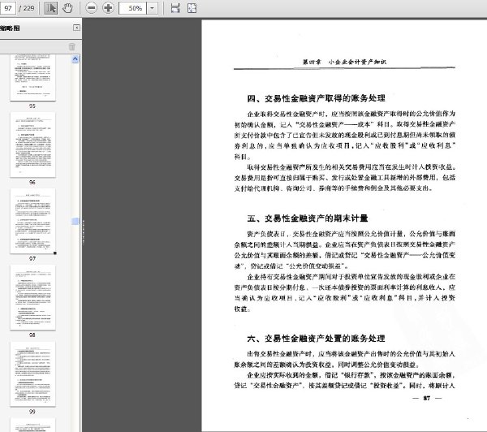Open page 98 thumbnail

[32, 297]
